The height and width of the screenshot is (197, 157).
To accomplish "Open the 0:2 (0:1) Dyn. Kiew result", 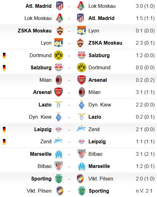I will [145, 117].
